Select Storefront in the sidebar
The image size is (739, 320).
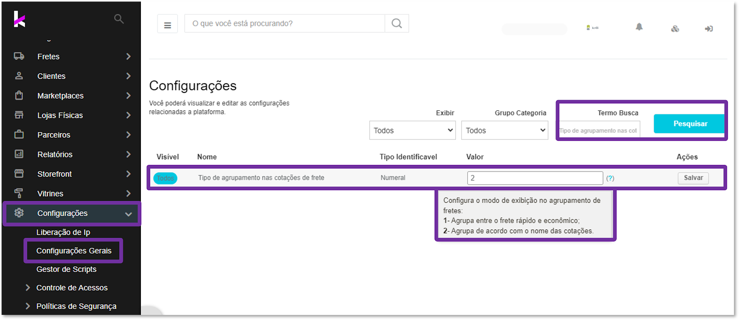(x=55, y=174)
